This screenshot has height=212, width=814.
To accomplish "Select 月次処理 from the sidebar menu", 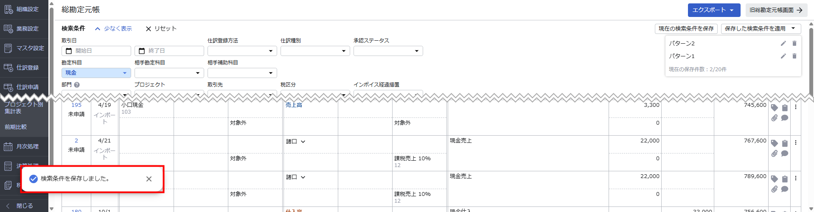I will pyautogui.click(x=24, y=147).
